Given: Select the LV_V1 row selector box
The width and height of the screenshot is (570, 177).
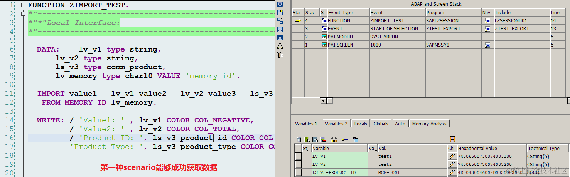Looking at the screenshot, I should (298, 156).
